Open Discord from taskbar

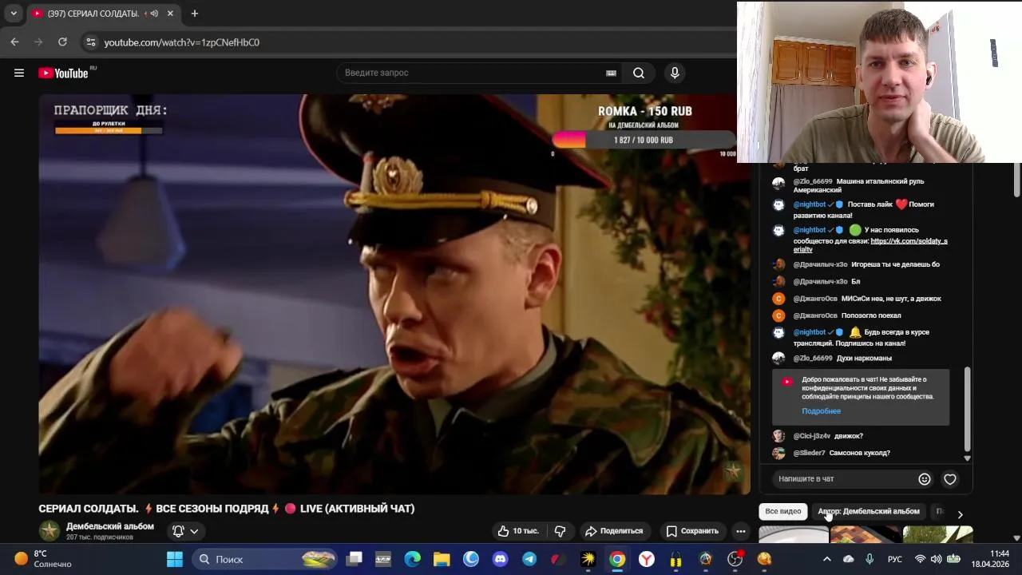[x=501, y=559]
